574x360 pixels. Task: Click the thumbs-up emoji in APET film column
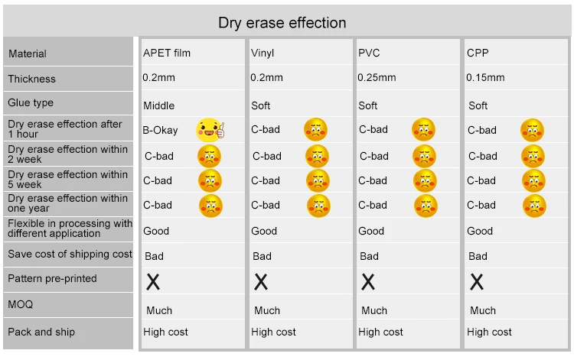point(210,130)
